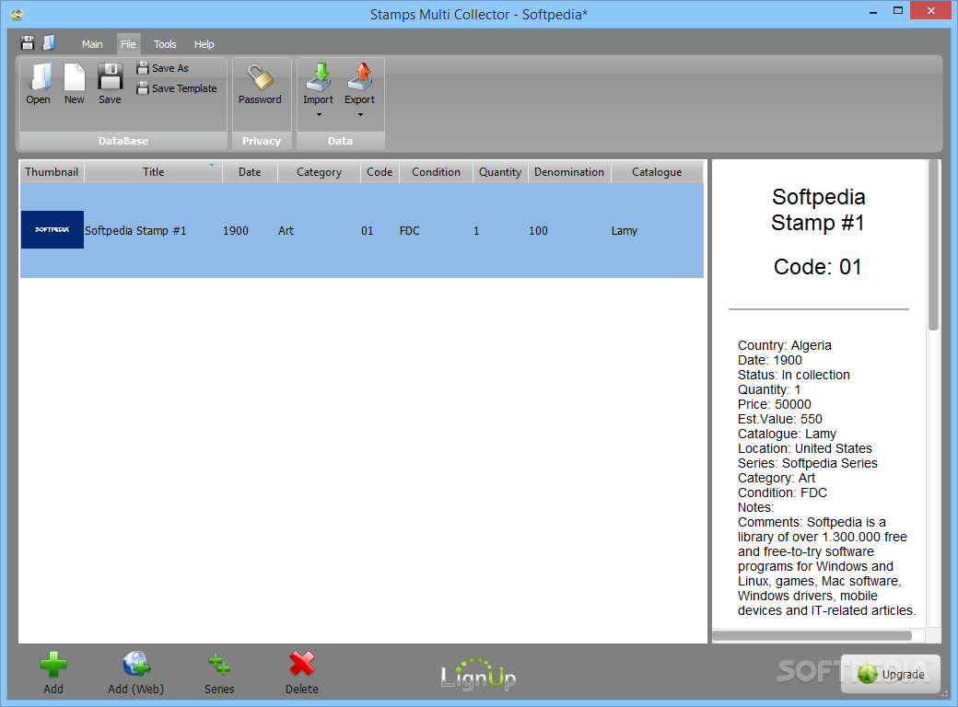Screen dimensions: 958x707
Task: Delete the selected stamp with red X
Action: pos(302,665)
